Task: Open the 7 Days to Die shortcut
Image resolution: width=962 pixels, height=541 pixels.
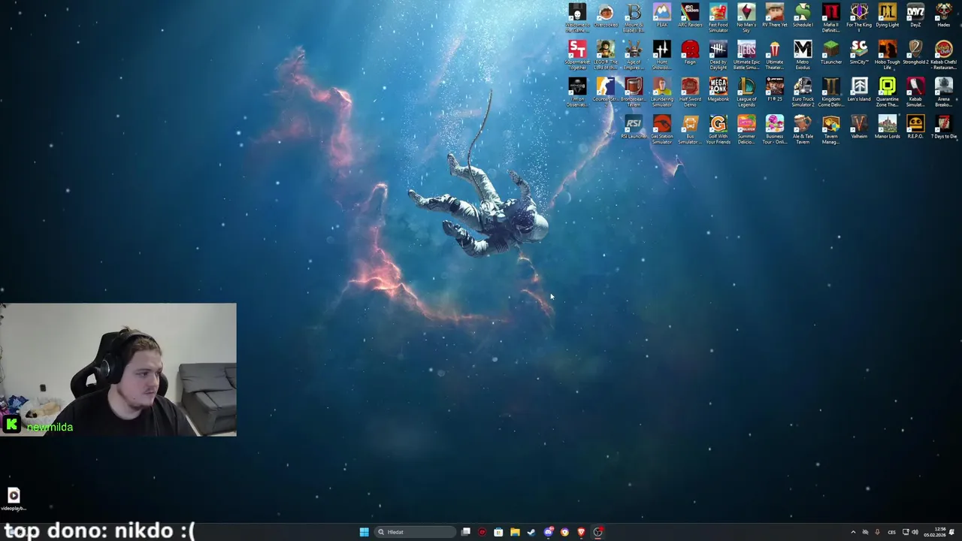Action: (943, 128)
